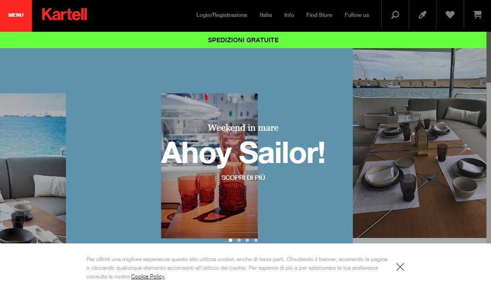
Task: Open the red MENU button
Action: pyautogui.click(x=16, y=15)
